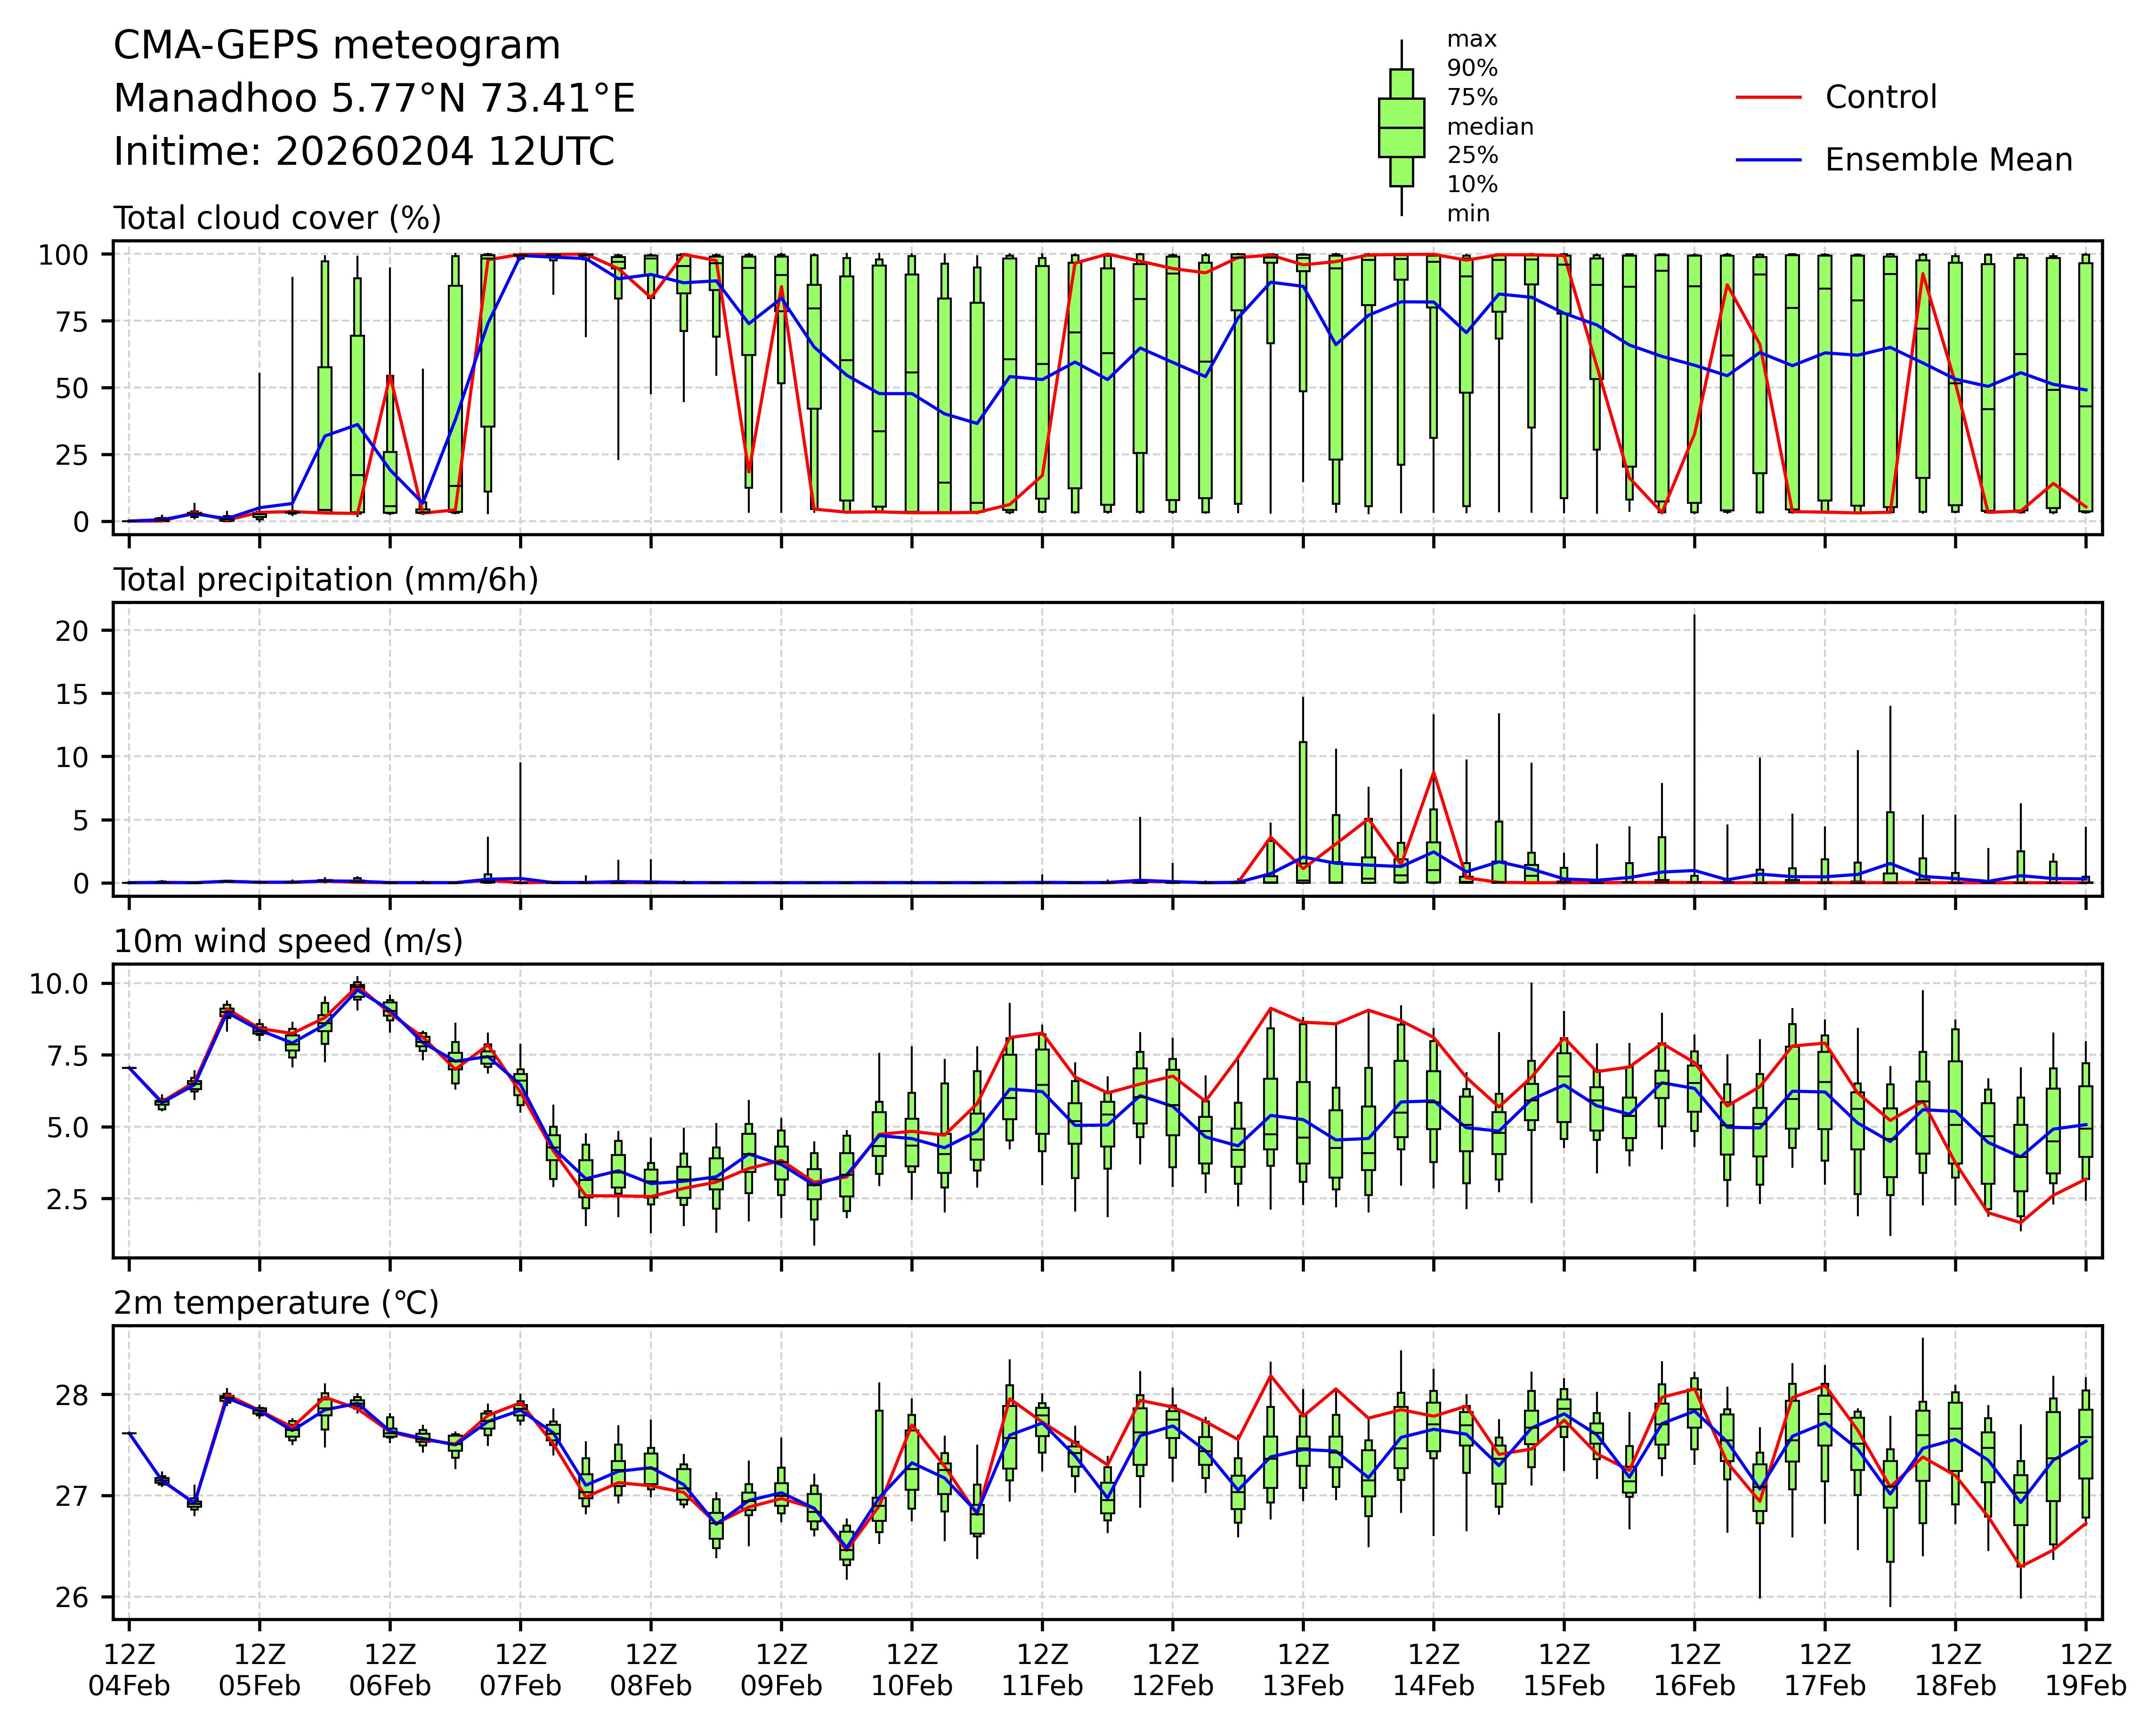Click the 'Total cloud cover (%)' panel title

tap(277, 218)
